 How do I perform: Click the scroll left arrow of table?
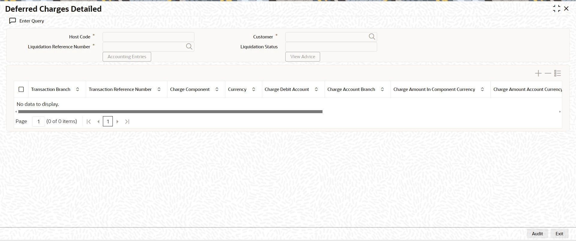point(16,112)
